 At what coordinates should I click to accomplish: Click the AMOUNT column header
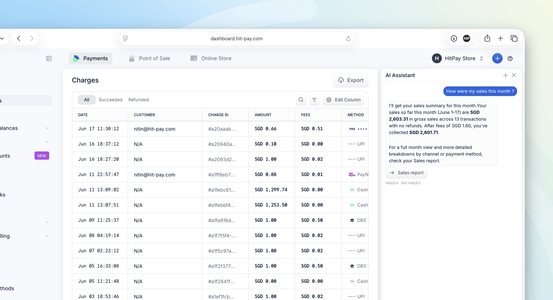pos(263,115)
